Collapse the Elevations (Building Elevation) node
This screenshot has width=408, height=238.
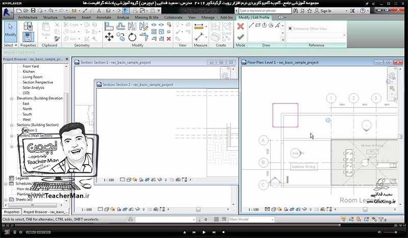[12, 98]
